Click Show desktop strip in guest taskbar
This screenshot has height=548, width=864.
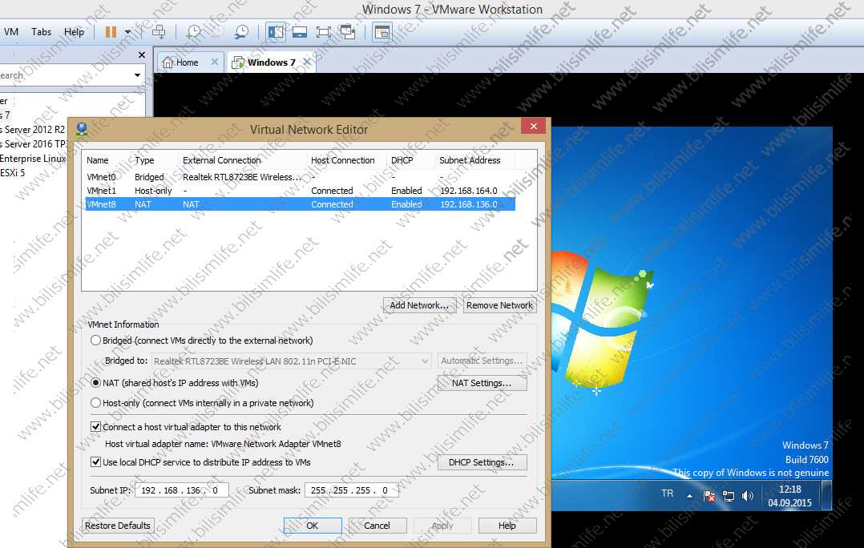point(826,495)
